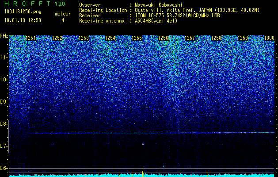Click the 1258 time label

point(216,38)
